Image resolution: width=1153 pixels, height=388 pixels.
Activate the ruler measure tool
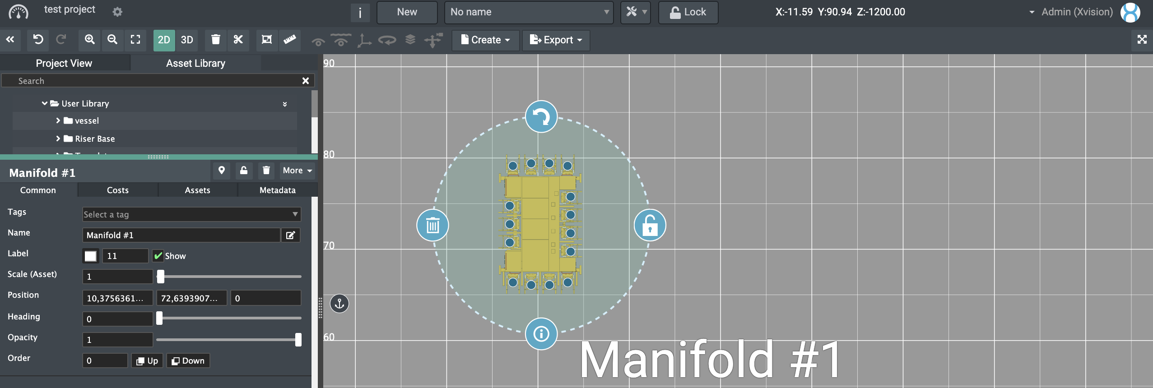point(289,40)
